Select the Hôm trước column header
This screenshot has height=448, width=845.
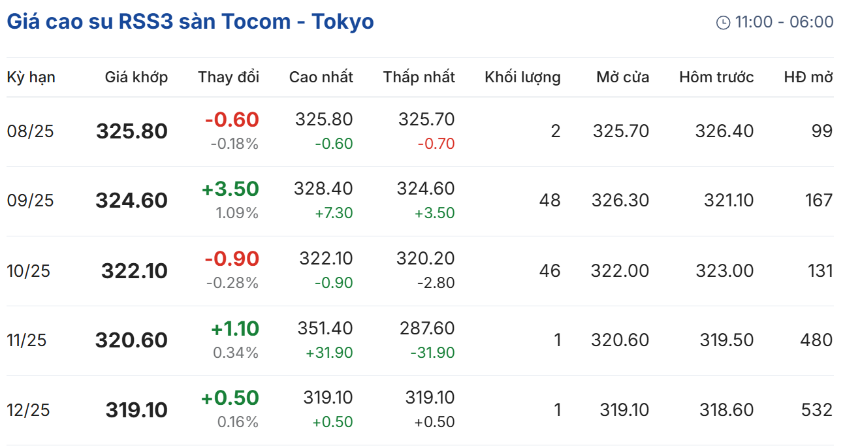click(x=716, y=77)
